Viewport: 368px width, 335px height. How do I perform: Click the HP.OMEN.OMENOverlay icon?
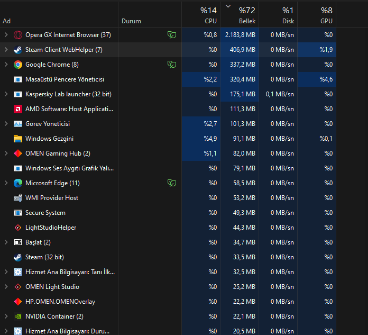point(18,302)
